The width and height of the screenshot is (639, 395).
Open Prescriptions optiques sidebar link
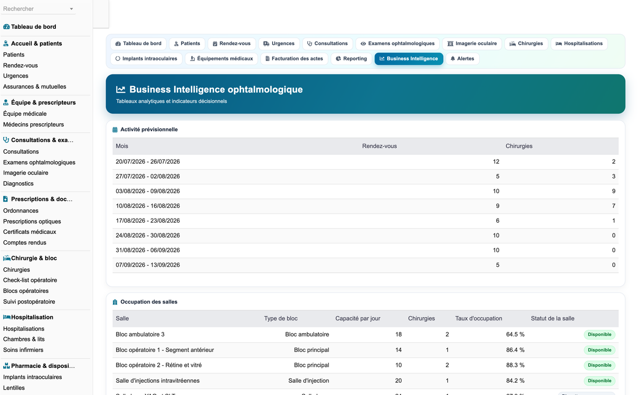point(32,221)
